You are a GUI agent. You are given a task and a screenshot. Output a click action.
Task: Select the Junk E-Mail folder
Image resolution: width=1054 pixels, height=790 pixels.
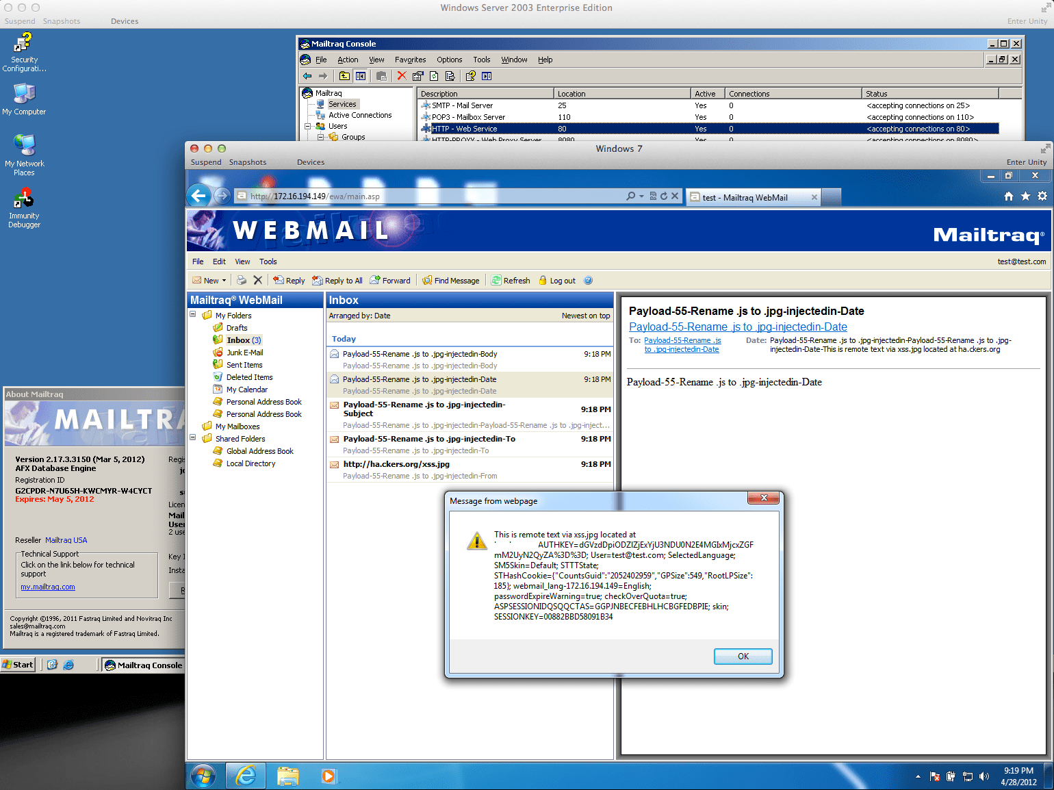(244, 353)
